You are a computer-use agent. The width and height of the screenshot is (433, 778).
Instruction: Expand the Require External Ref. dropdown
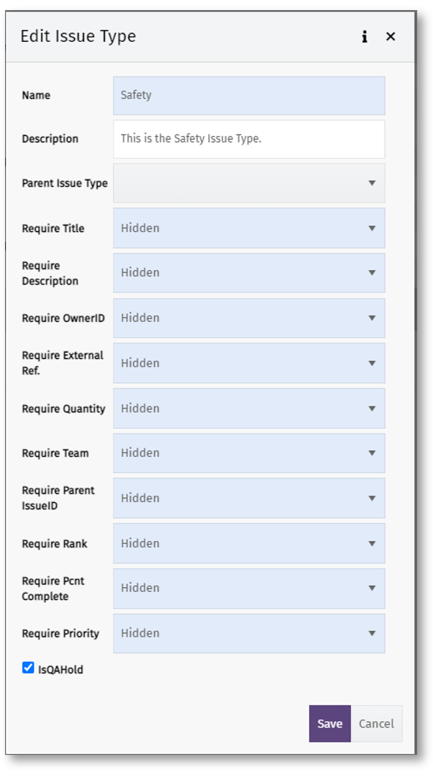click(x=248, y=363)
